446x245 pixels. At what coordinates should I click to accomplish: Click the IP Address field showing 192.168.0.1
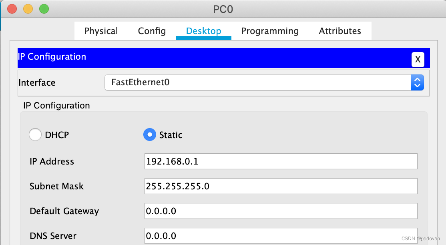(281, 161)
